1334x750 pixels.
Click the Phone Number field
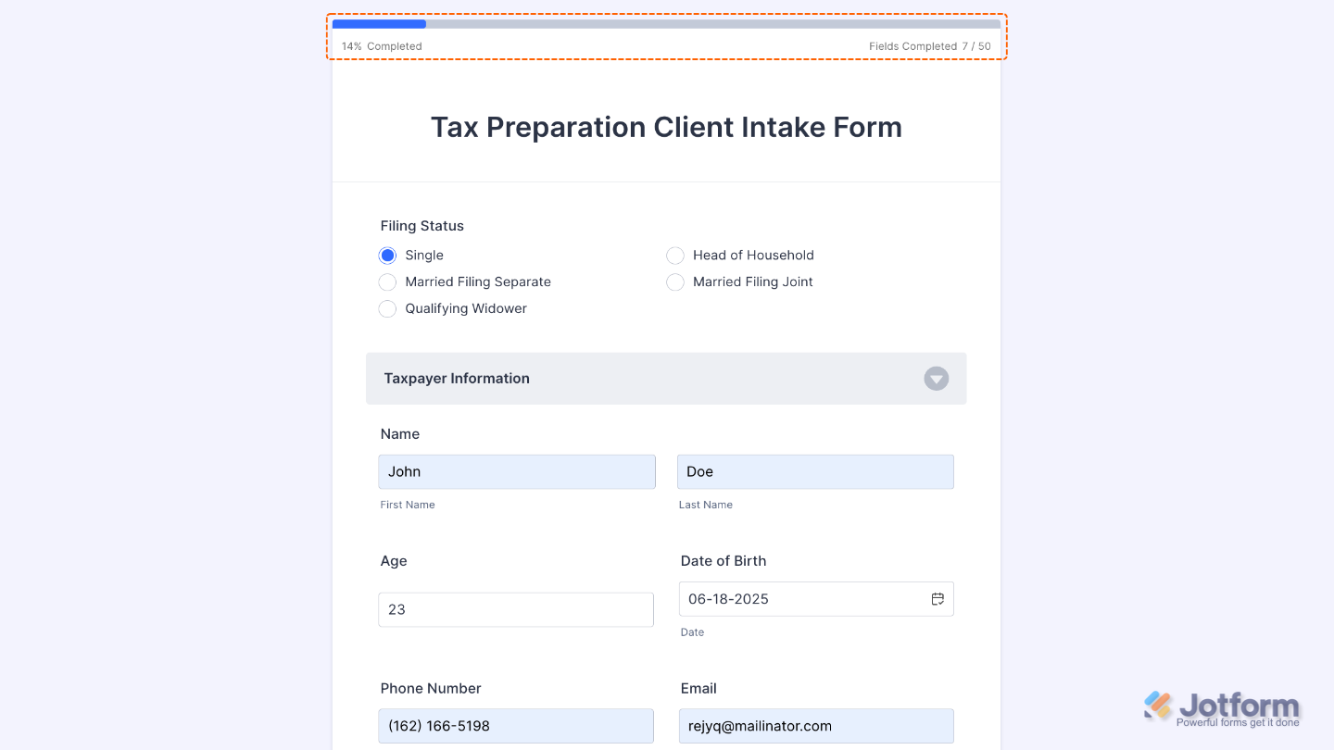point(515,726)
